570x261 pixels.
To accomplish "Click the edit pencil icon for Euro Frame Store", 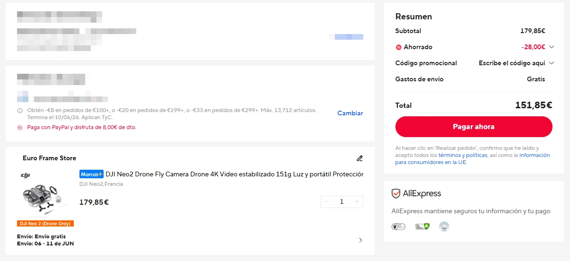I will coord(360,158).
